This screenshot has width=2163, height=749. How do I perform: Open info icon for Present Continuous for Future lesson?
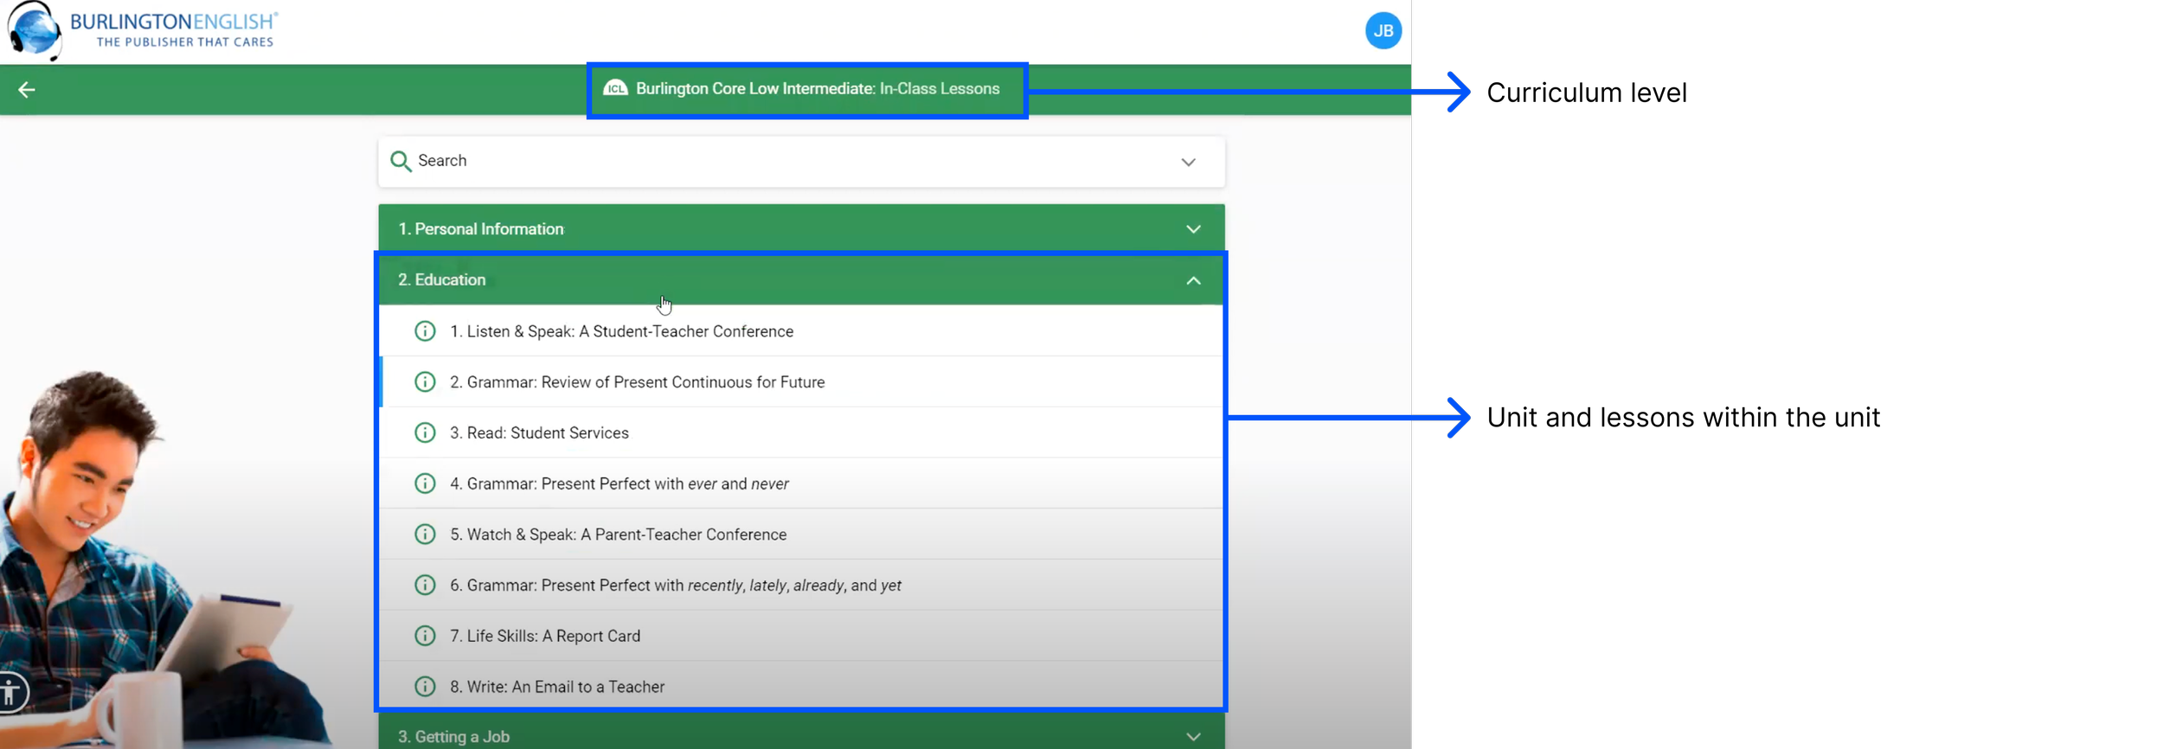[425, 382]
